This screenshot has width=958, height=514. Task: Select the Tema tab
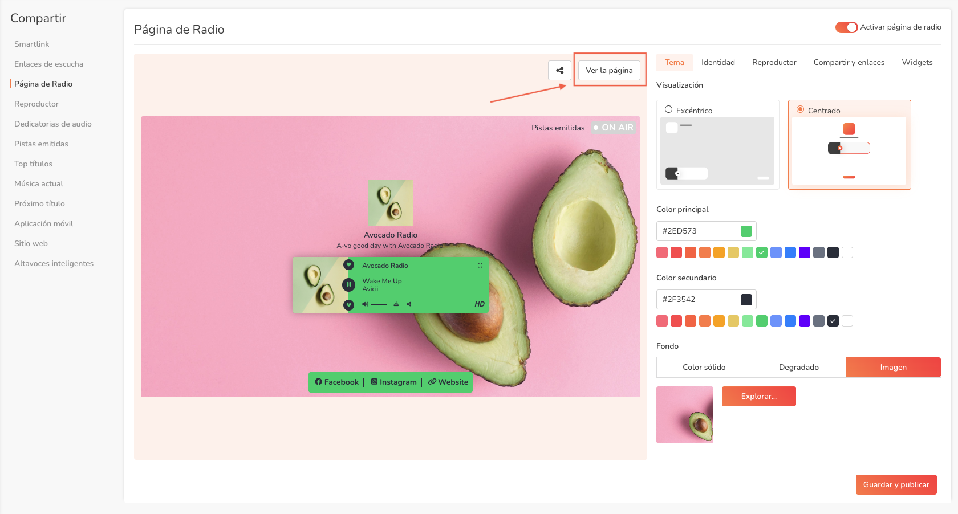click(674, 63)
